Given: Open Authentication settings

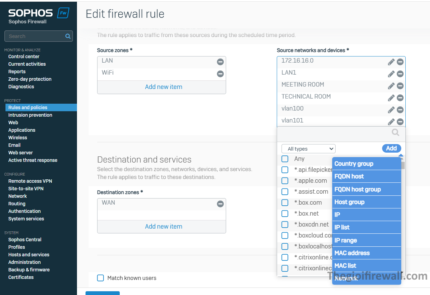Looking at the screenshot, I should click(25, 211).
